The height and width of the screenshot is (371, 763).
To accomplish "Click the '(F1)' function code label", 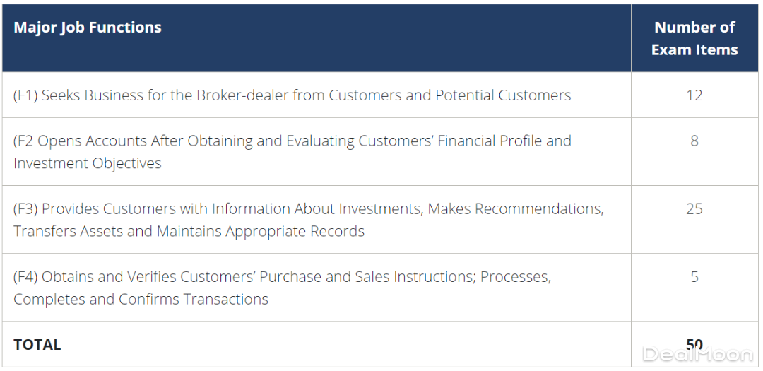I will pyautogui.click(x=25, y=95).
